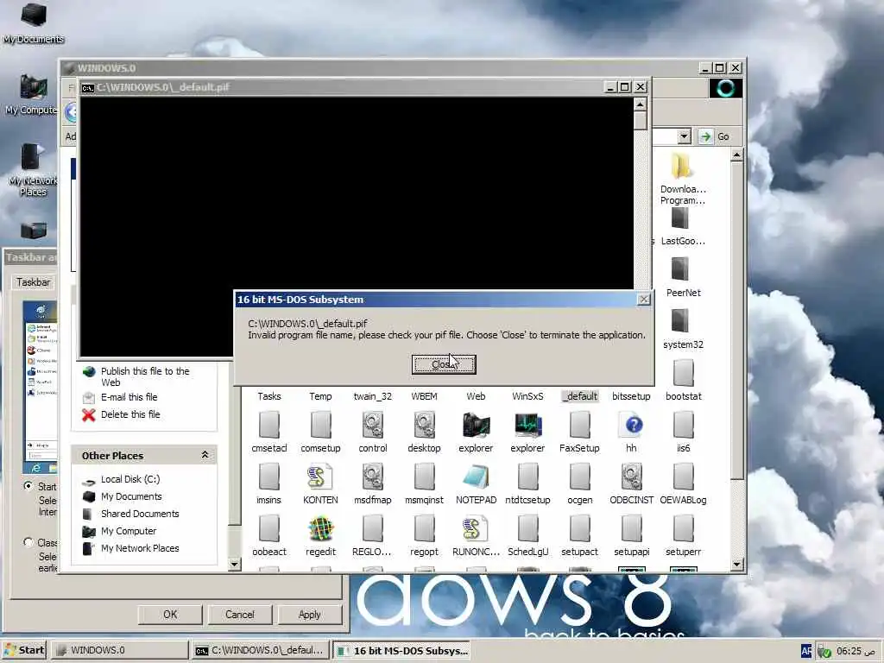This screenshot has width=884, height=663.
Task: Select the ntdtcsetup file icon
Action: [x=527, y=477]
